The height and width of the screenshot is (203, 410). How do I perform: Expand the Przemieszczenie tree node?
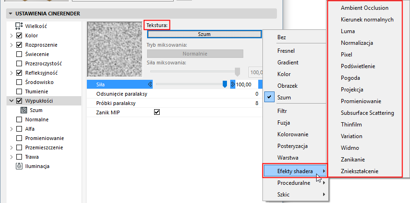click(x=11, y=147)
